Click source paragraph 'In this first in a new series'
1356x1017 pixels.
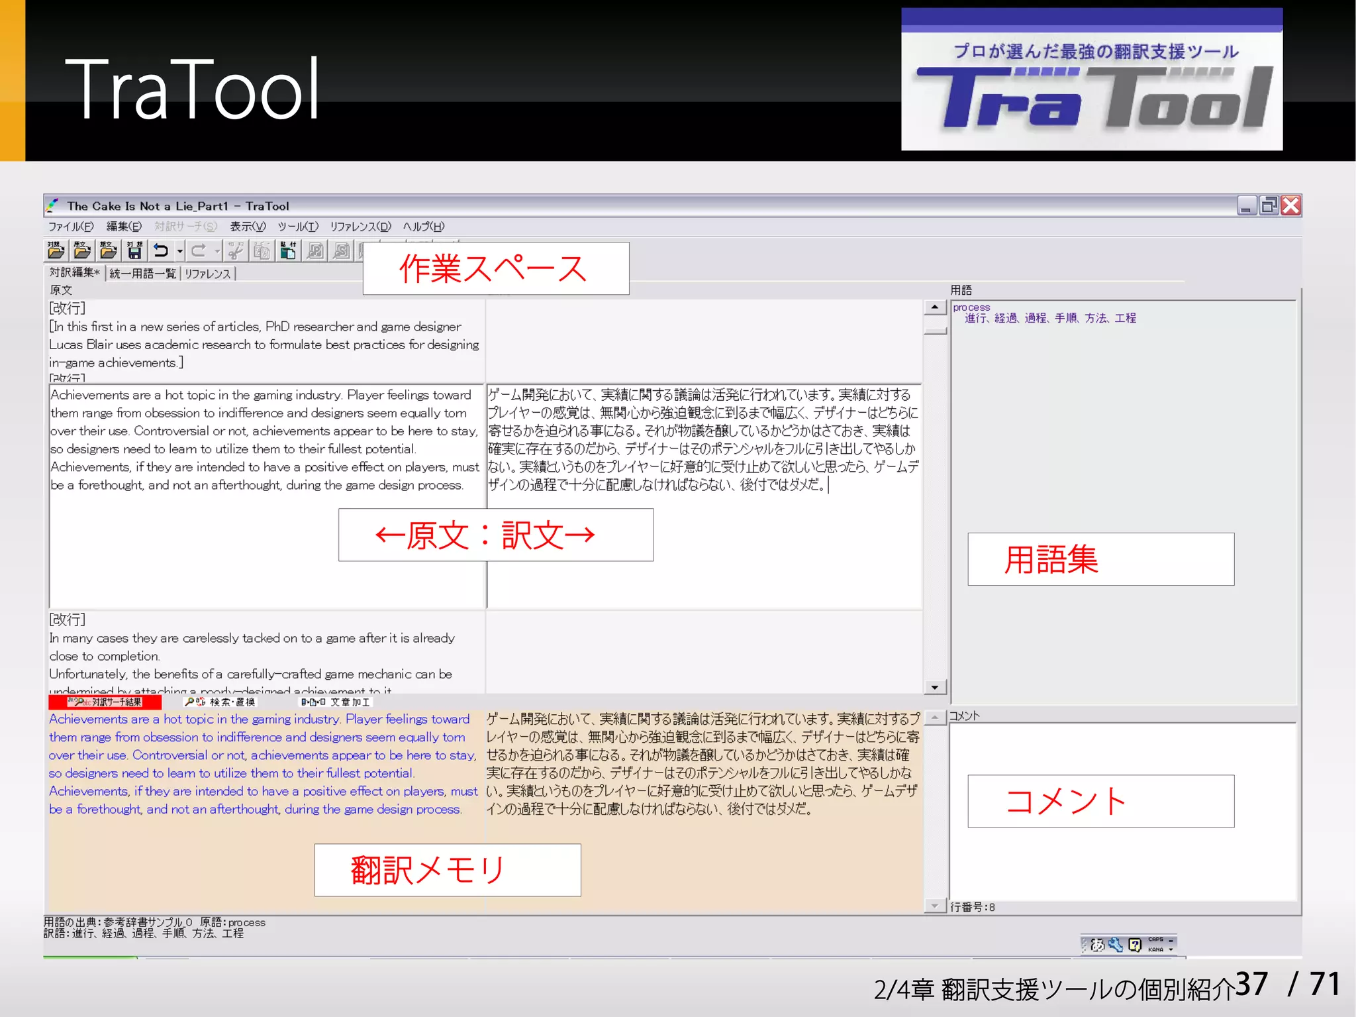264,345
